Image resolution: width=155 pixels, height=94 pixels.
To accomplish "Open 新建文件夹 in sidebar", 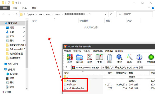I will point(15,58).
